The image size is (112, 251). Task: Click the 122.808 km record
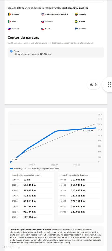point(80,196)
